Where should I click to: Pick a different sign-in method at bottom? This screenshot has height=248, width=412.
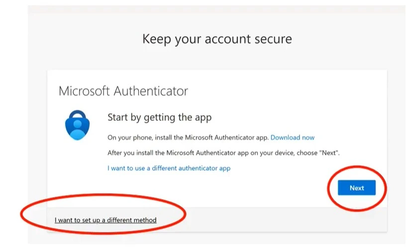coord(105,220)
